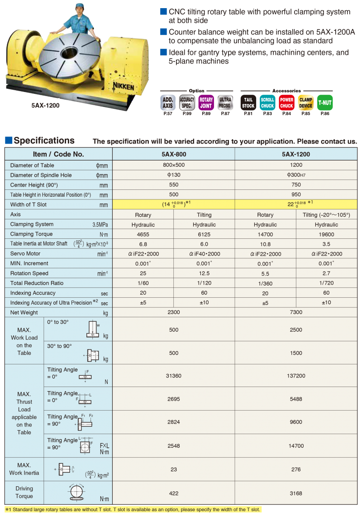Click the work inertia value 276
The image size is (362, 518).
pyautogui.click(x=296, y=470)
